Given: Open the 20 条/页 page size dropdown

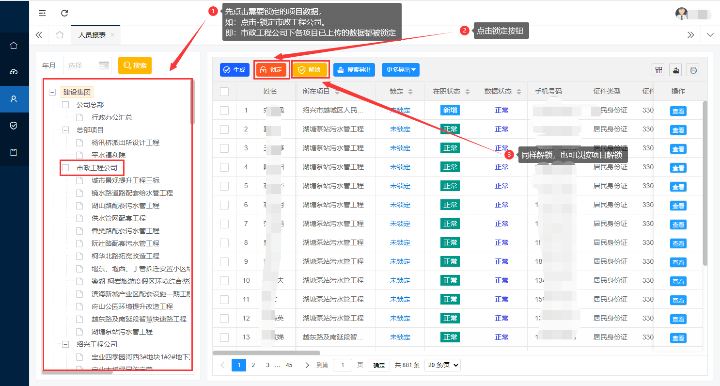Looking at the screenshot, I should pyautogui.click(x=442, y=365).
